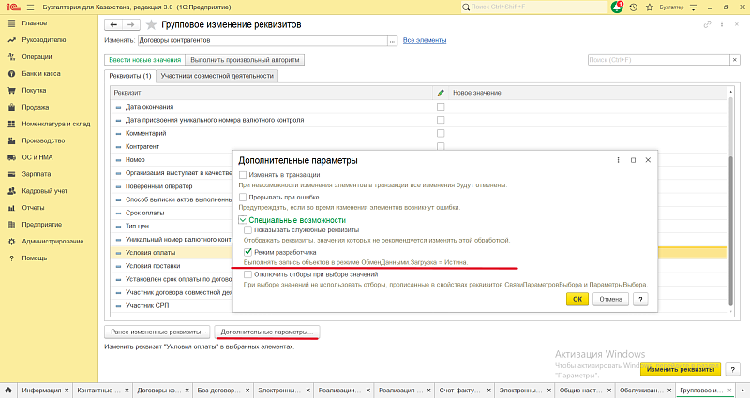Add form to favorites via star
750x398 pixels.
point(151,24)
